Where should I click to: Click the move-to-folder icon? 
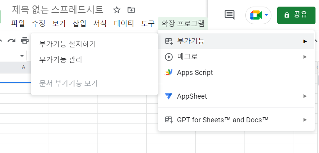point(131,10)
